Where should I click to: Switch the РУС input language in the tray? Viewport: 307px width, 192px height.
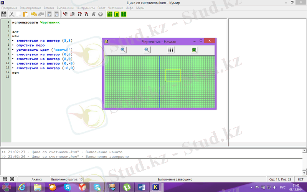[283, 187]
